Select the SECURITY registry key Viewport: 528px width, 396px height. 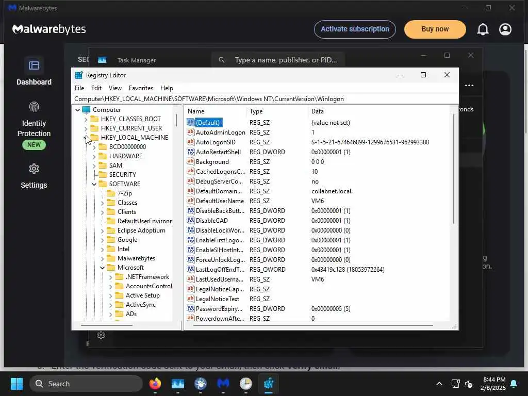point(123,175)
